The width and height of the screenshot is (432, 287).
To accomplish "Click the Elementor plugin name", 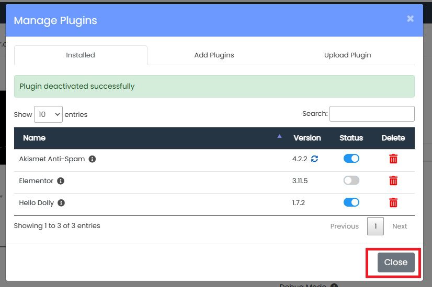I will [x=36, y=181].
